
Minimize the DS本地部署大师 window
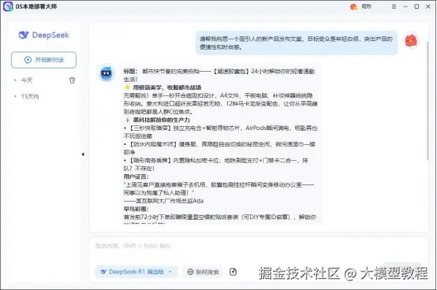(x=405, y=6)
